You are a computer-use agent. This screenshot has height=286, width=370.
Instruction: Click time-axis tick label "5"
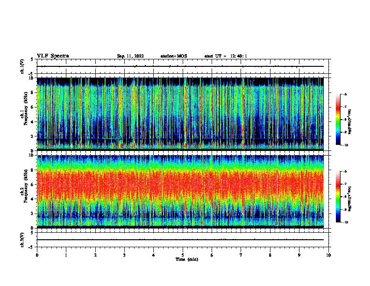(x=183, y=255)
